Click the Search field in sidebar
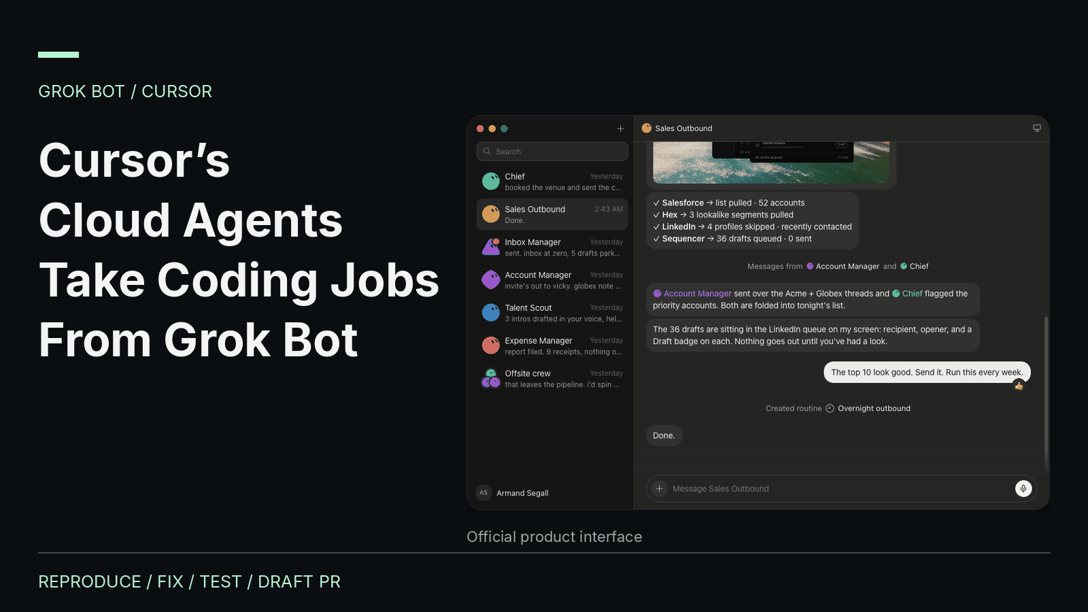Screen dimensions: 1088x612 552,152
